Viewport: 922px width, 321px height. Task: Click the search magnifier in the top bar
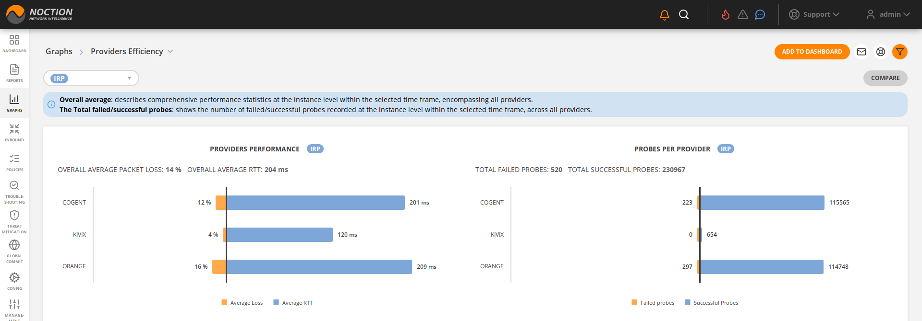684,14
